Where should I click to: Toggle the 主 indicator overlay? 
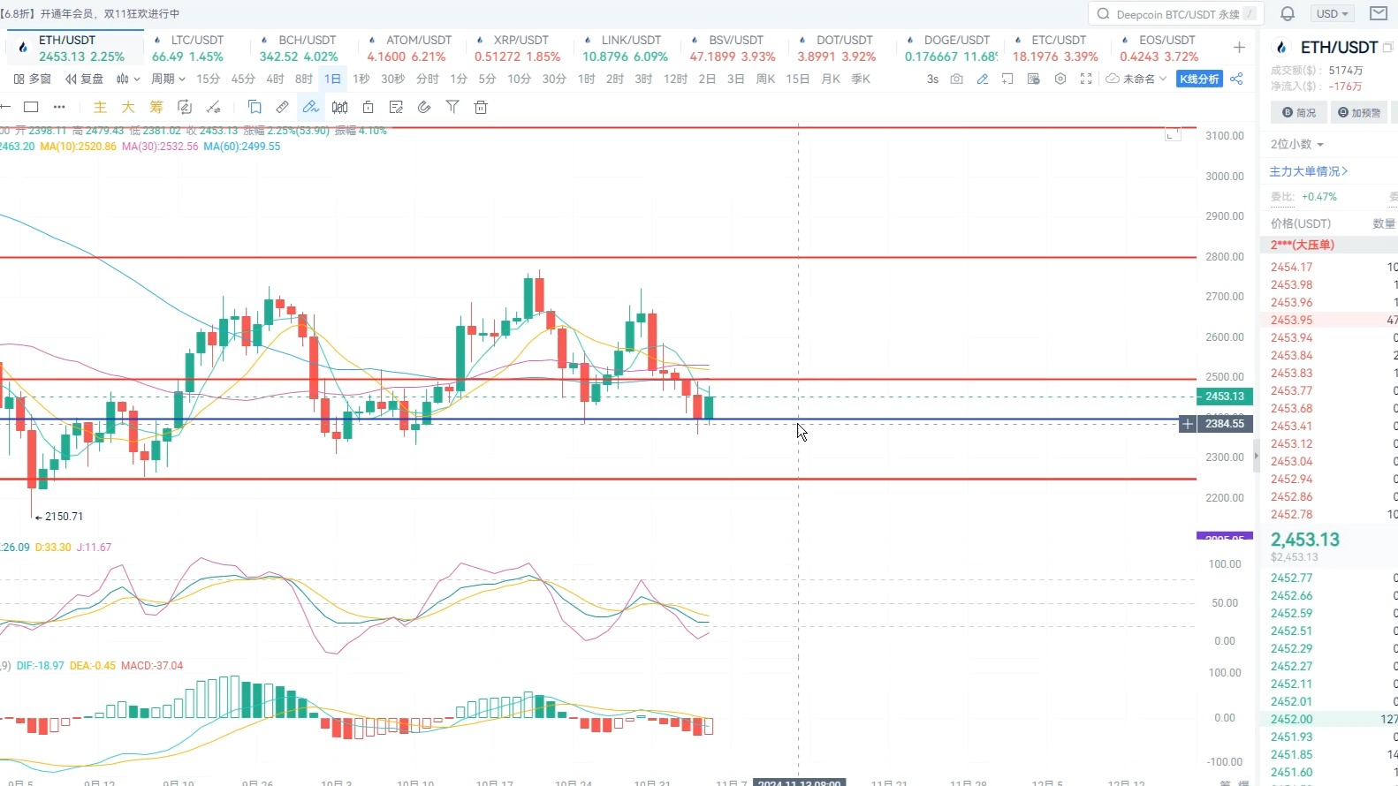tap(100, 107)
